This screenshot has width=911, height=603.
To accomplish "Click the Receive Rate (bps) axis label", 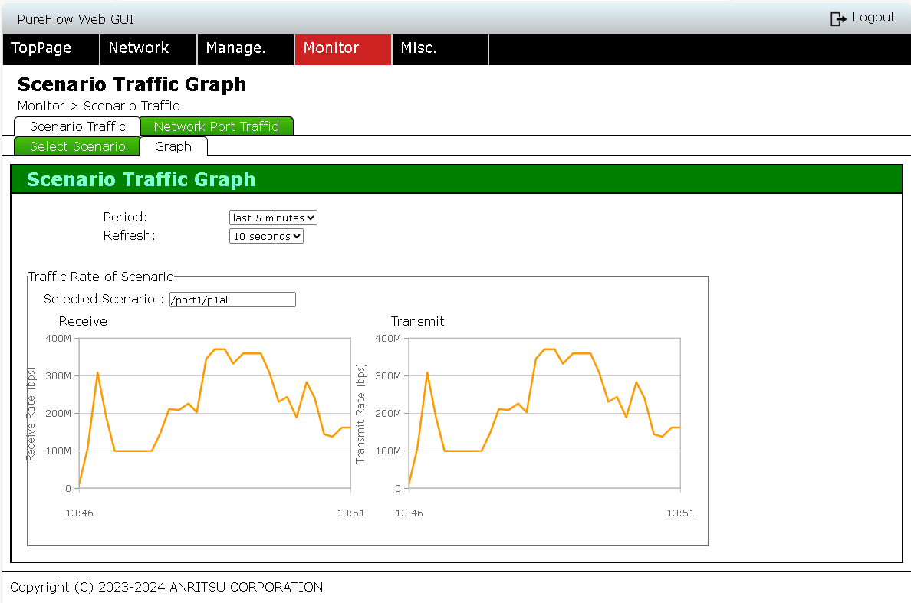I will click(x=32, y=413).
